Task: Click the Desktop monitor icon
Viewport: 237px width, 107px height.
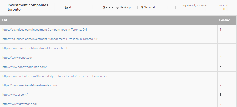Action: 117,7
